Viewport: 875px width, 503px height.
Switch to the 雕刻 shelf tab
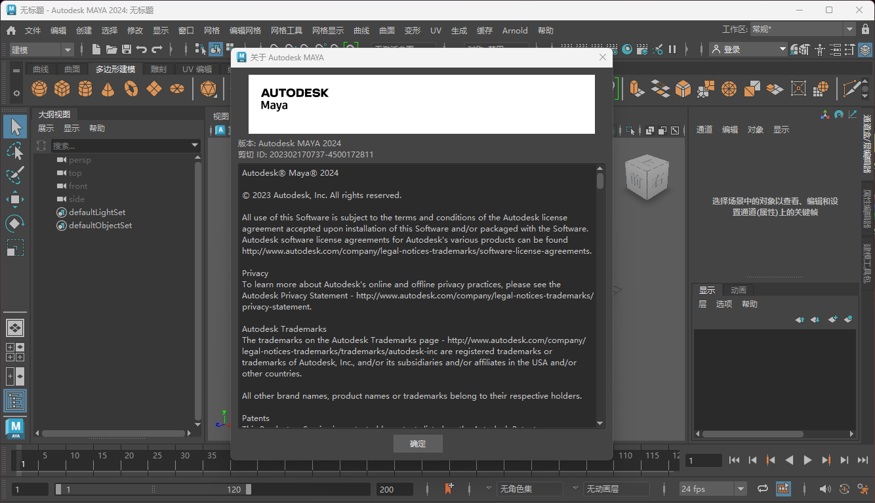(x=158, y=69)
